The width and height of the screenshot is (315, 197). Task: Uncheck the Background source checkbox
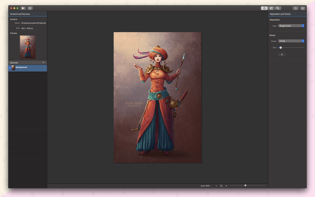pyautogui.click(x=10, y=68)
